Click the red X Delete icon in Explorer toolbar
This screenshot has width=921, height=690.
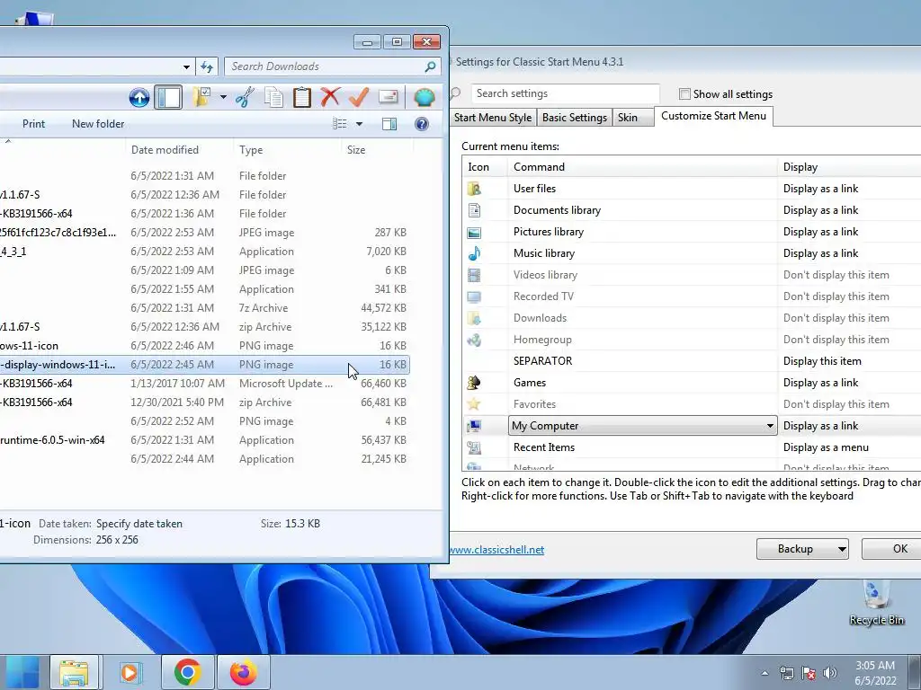tap(331, 97)
